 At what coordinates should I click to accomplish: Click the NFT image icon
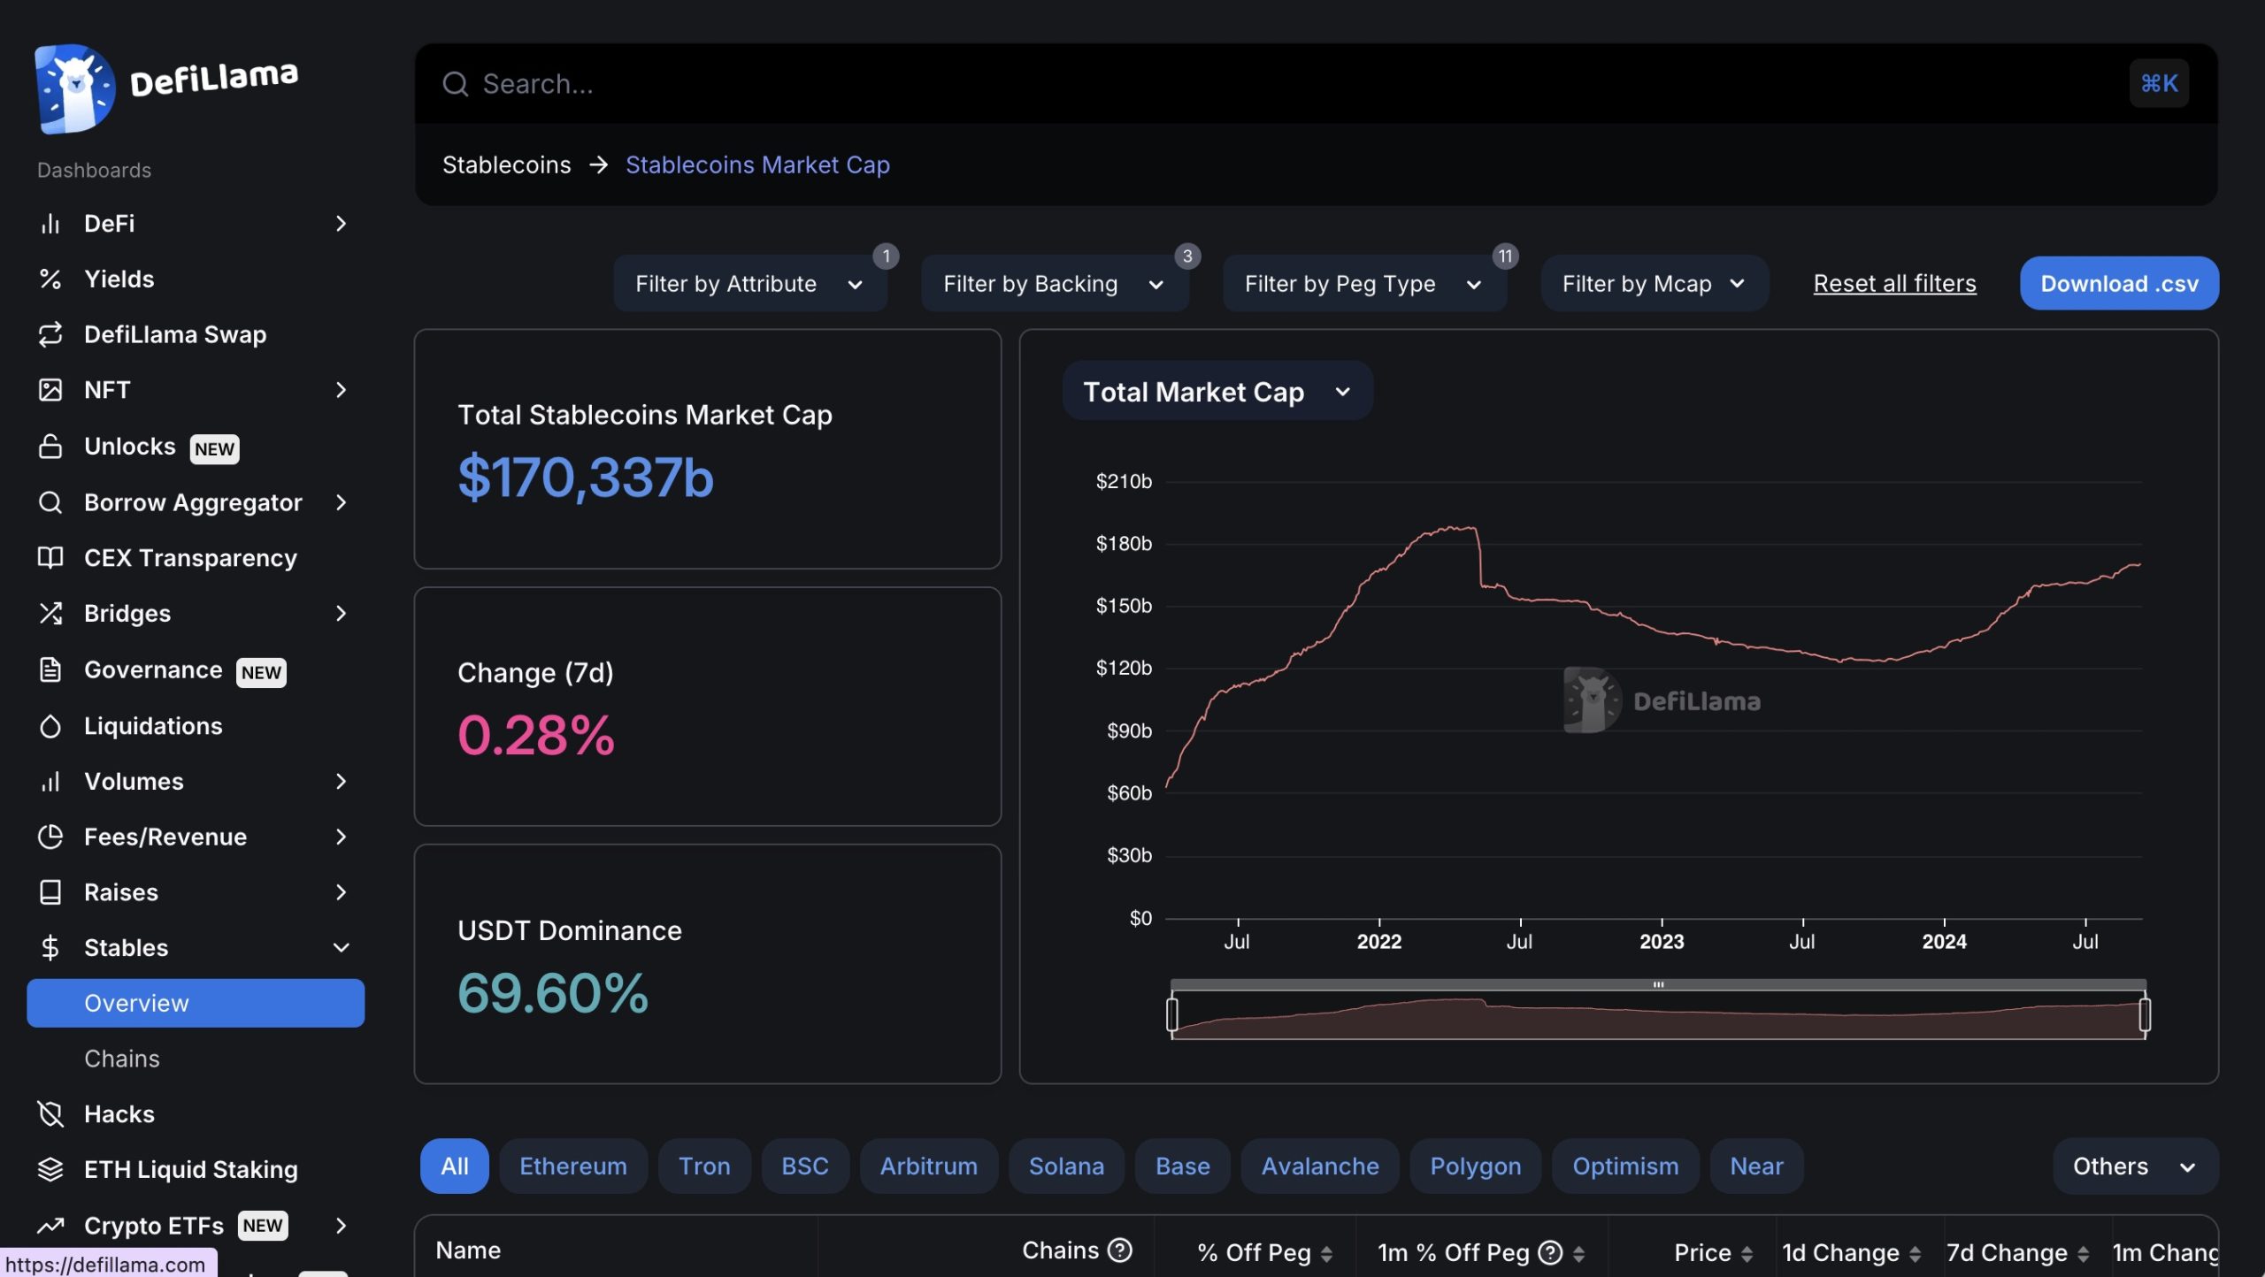tap(50, 390)
